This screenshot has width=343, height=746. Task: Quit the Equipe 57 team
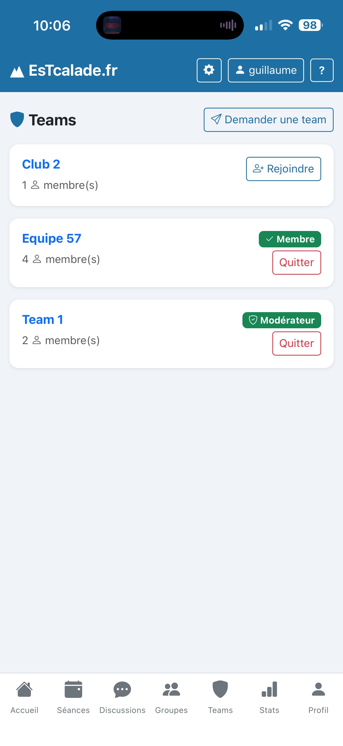coord(296,262)
